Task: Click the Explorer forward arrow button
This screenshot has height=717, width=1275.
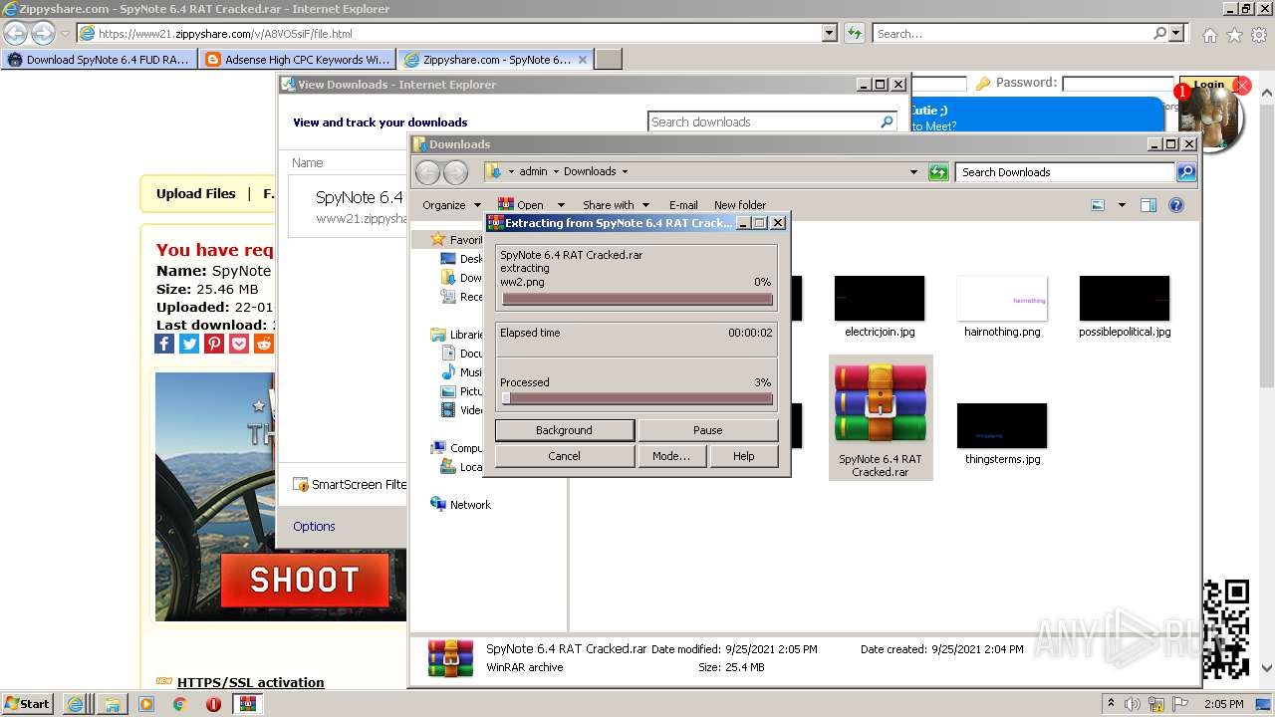Action: click(x=455, y=172)
